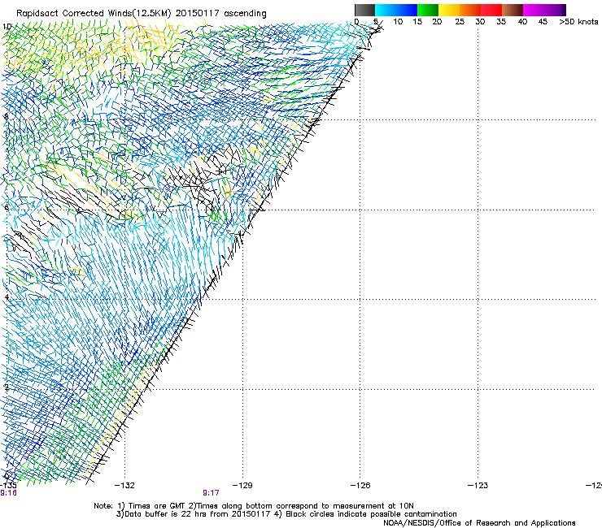Click the '-135' longitude axis label

[8, 486]
